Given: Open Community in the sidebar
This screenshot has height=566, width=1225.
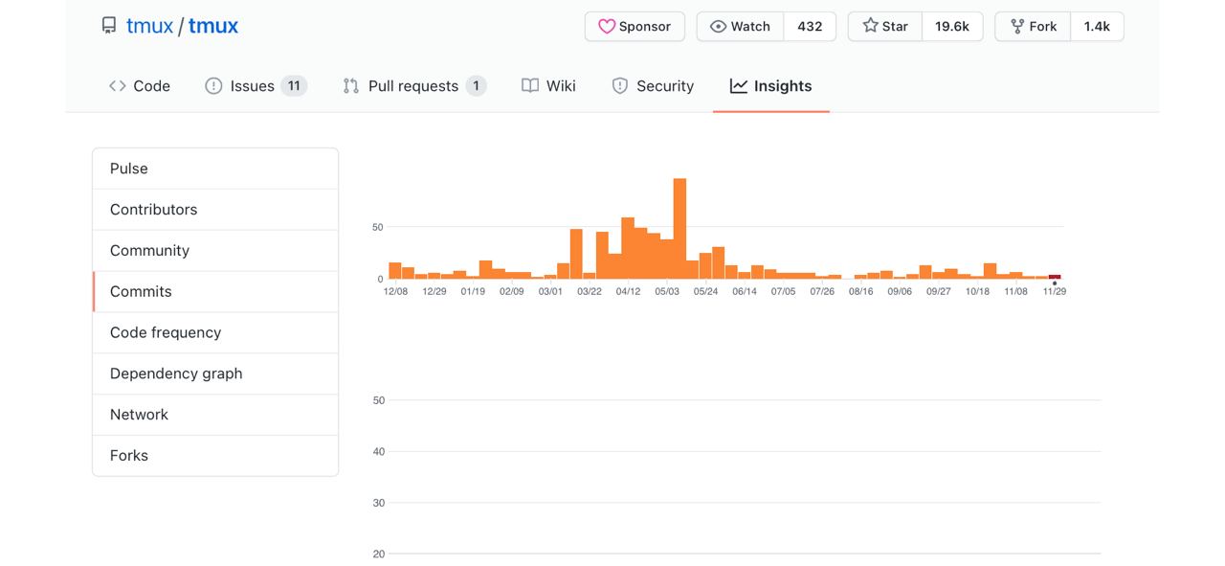Looking at the screenshot, I should 215,251.
